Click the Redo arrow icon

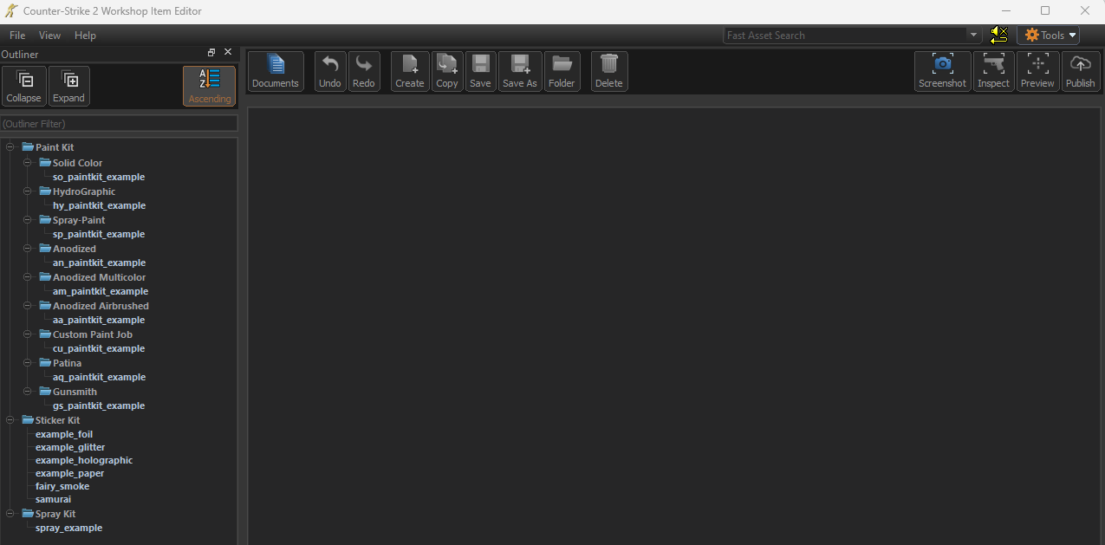(364, 64)
